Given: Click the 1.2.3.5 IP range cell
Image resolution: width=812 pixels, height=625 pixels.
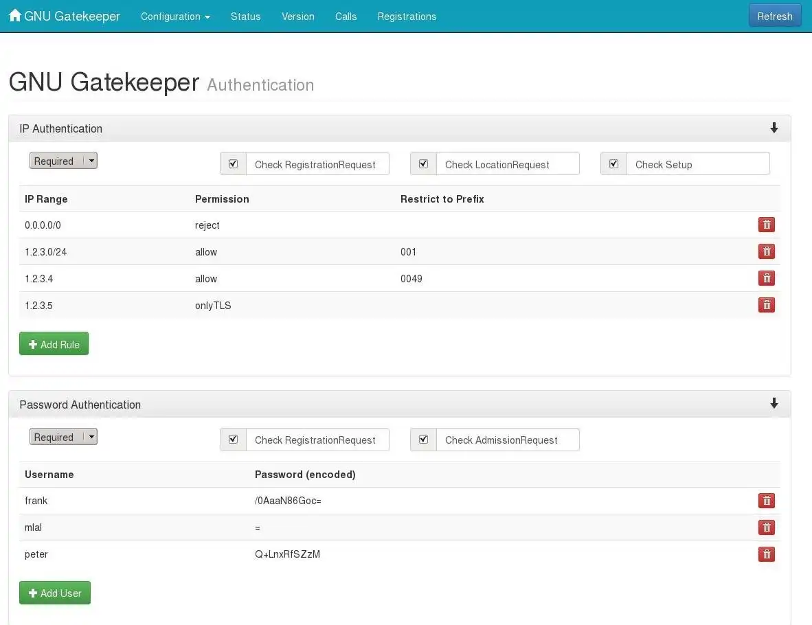Looking at the screenshot, I should 39,306.
